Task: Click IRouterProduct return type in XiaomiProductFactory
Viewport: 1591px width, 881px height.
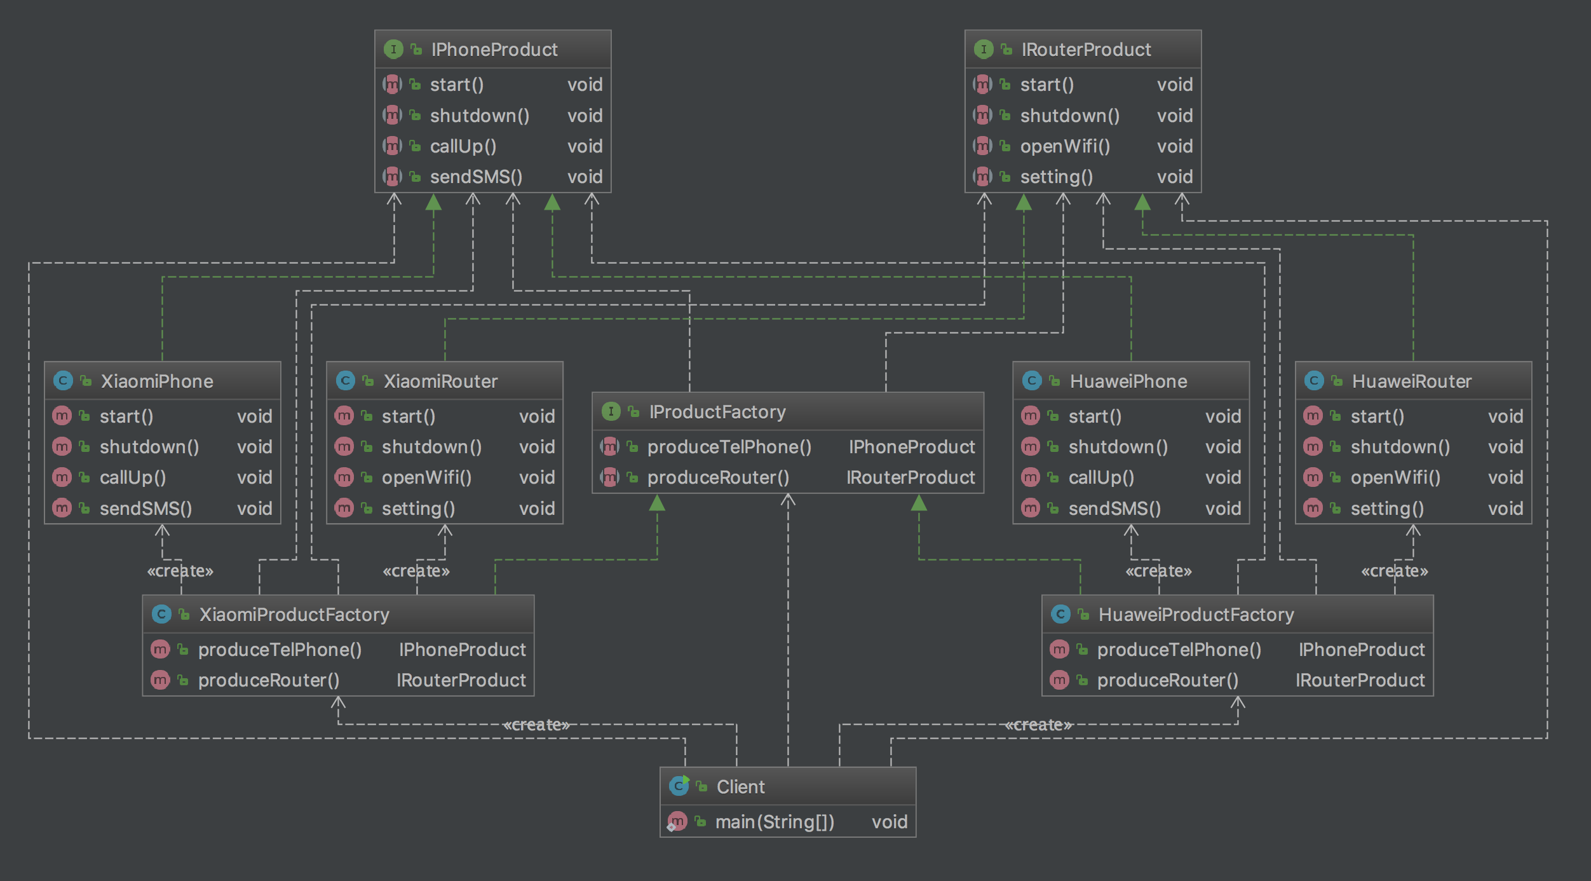Action: click(461, 680)
